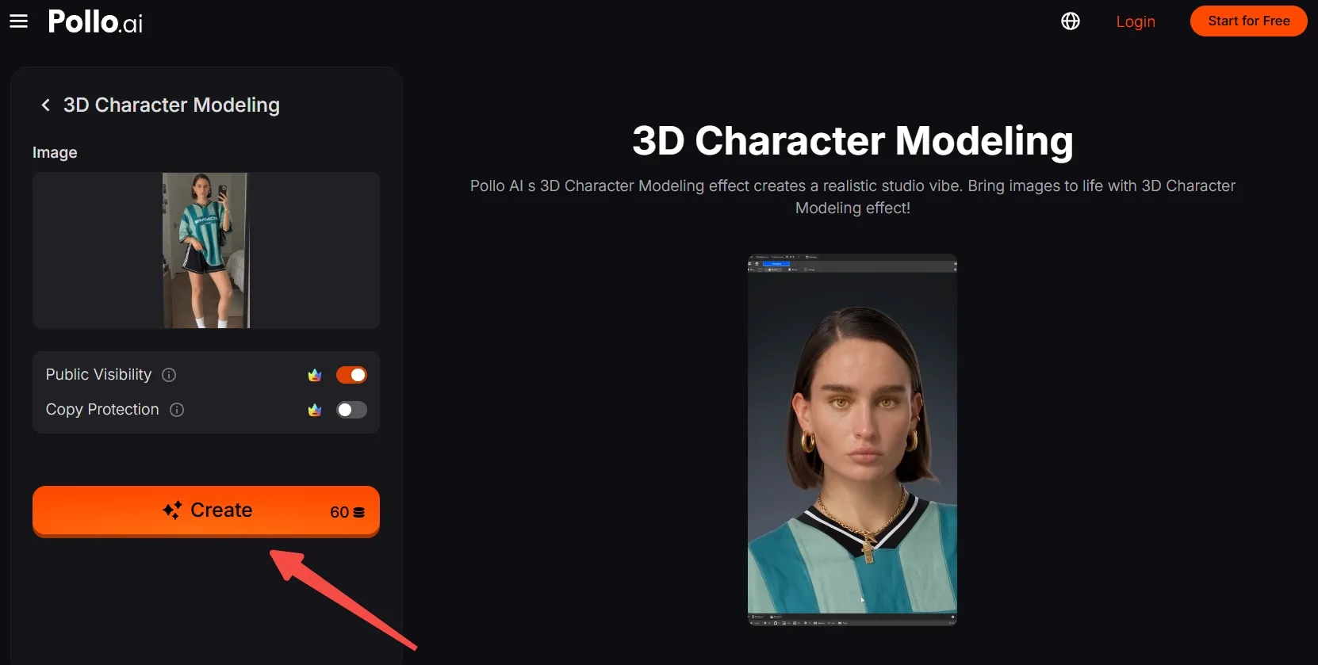Click the Login link
The image size is (1318, 665).
point(1136,21)
